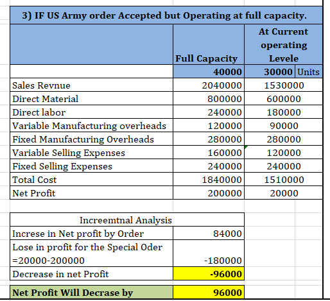Click the 'At Current operating Levele' header
The image size is (330, 301).
point(283,44)
